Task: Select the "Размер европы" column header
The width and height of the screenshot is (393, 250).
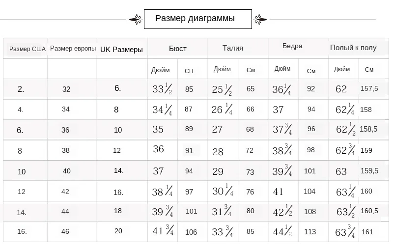Action: 73,48
